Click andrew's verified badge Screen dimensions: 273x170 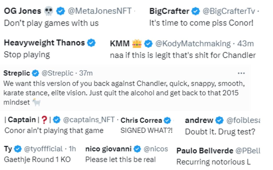coord(219,120)
